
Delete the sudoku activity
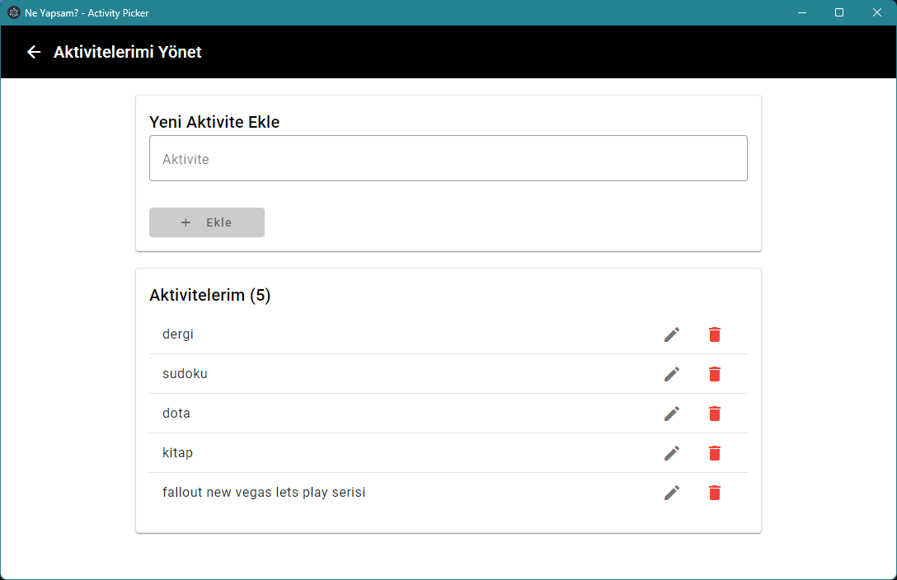tap(715, 374)
